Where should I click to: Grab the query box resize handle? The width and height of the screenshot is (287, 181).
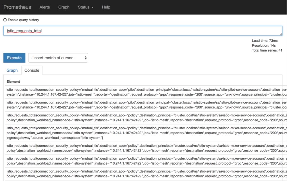pos(281,34)
